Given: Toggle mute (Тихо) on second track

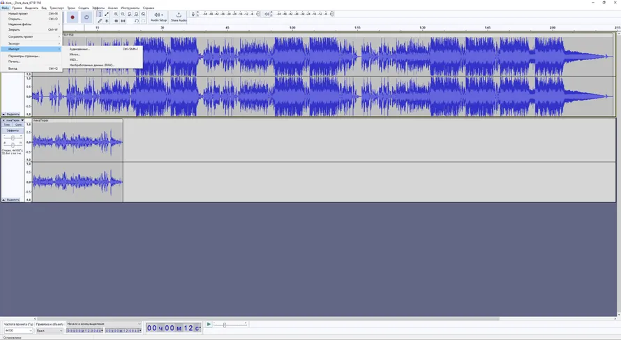Looking at the screenshot, I should [x=7, y=125].
